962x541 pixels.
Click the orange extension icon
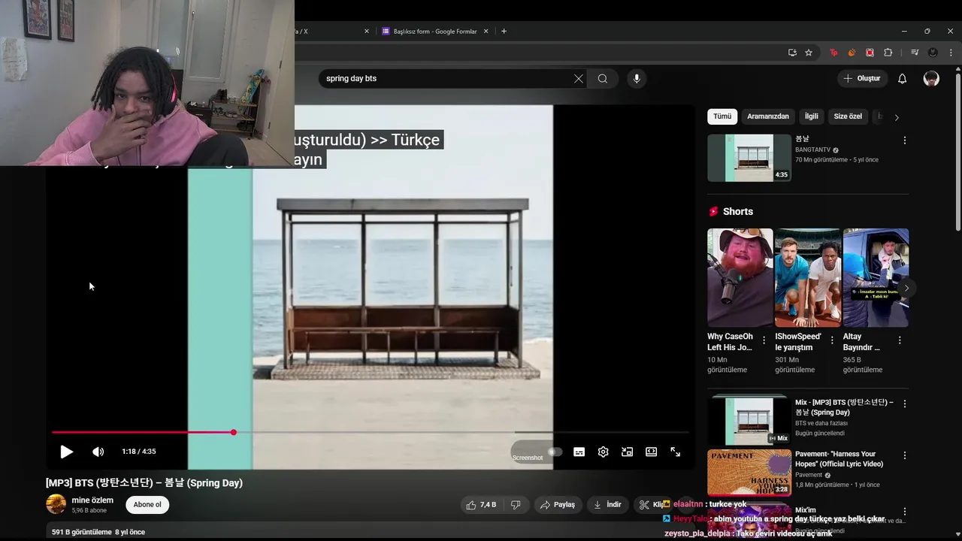(x=852, y=53)
